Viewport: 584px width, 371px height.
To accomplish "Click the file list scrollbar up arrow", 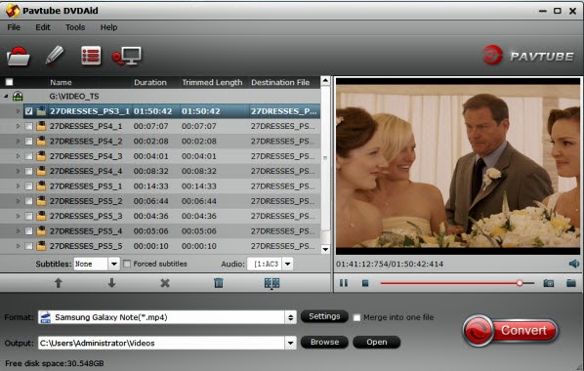I will pos(325,81).
